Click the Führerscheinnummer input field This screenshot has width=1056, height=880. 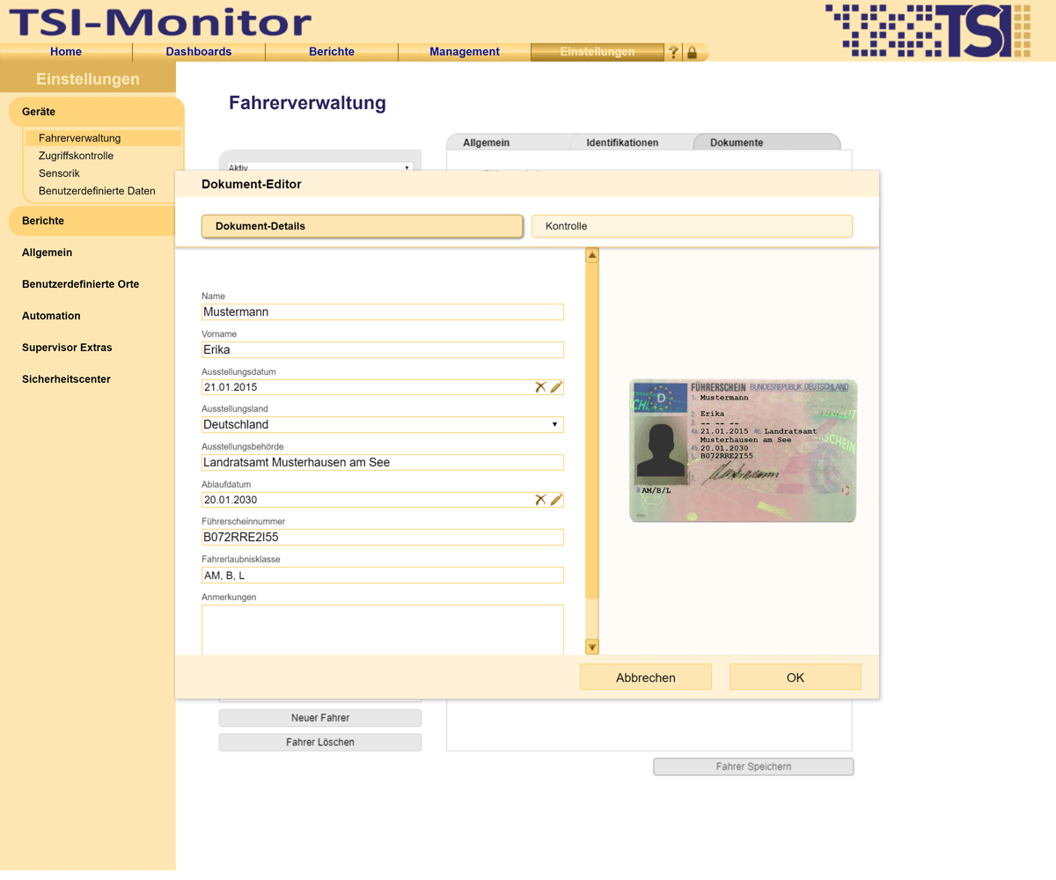tap(383, 537)
